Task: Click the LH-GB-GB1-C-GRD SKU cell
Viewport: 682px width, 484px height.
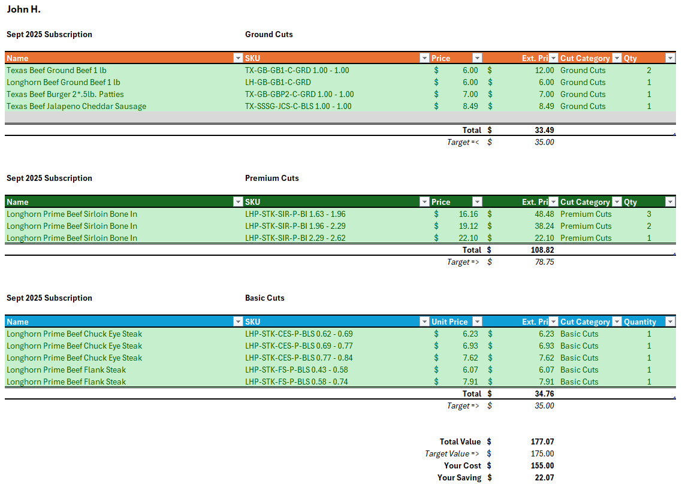Action: click(278, 82)
